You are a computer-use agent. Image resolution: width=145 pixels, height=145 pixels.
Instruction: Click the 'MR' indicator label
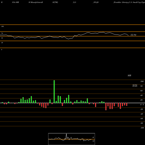129,75
